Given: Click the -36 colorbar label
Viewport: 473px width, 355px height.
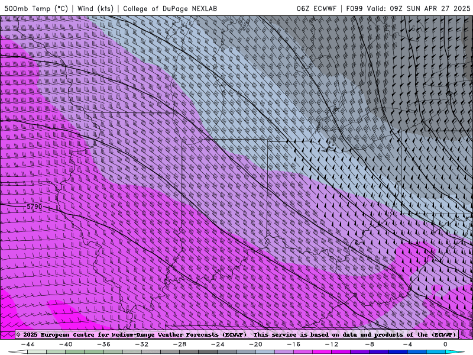Looking at the screenshot, I should click(104, 344).
